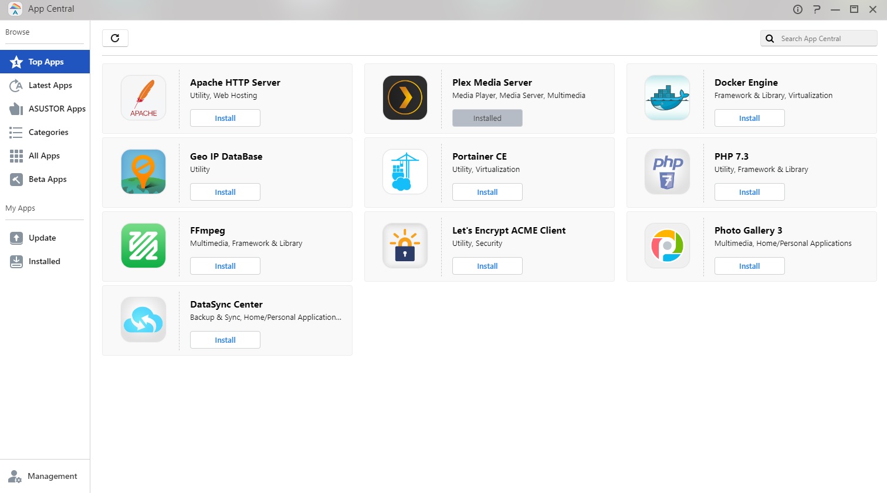Image resolution: width=887 pixels, height=493 pixels.
Task: Focus the Search App Central field
Action: [819, 39]
